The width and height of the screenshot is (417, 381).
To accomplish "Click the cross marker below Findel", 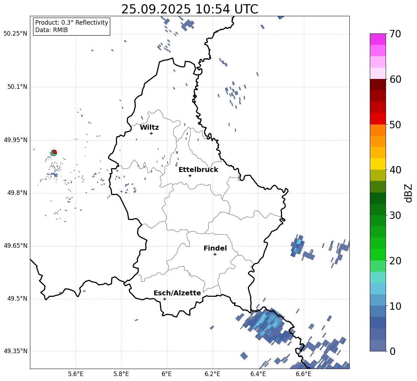I will pyautogui.click(x=215, y=254).
